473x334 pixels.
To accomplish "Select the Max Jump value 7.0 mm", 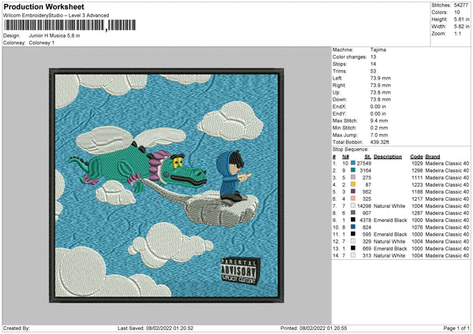I will [379, 135].
